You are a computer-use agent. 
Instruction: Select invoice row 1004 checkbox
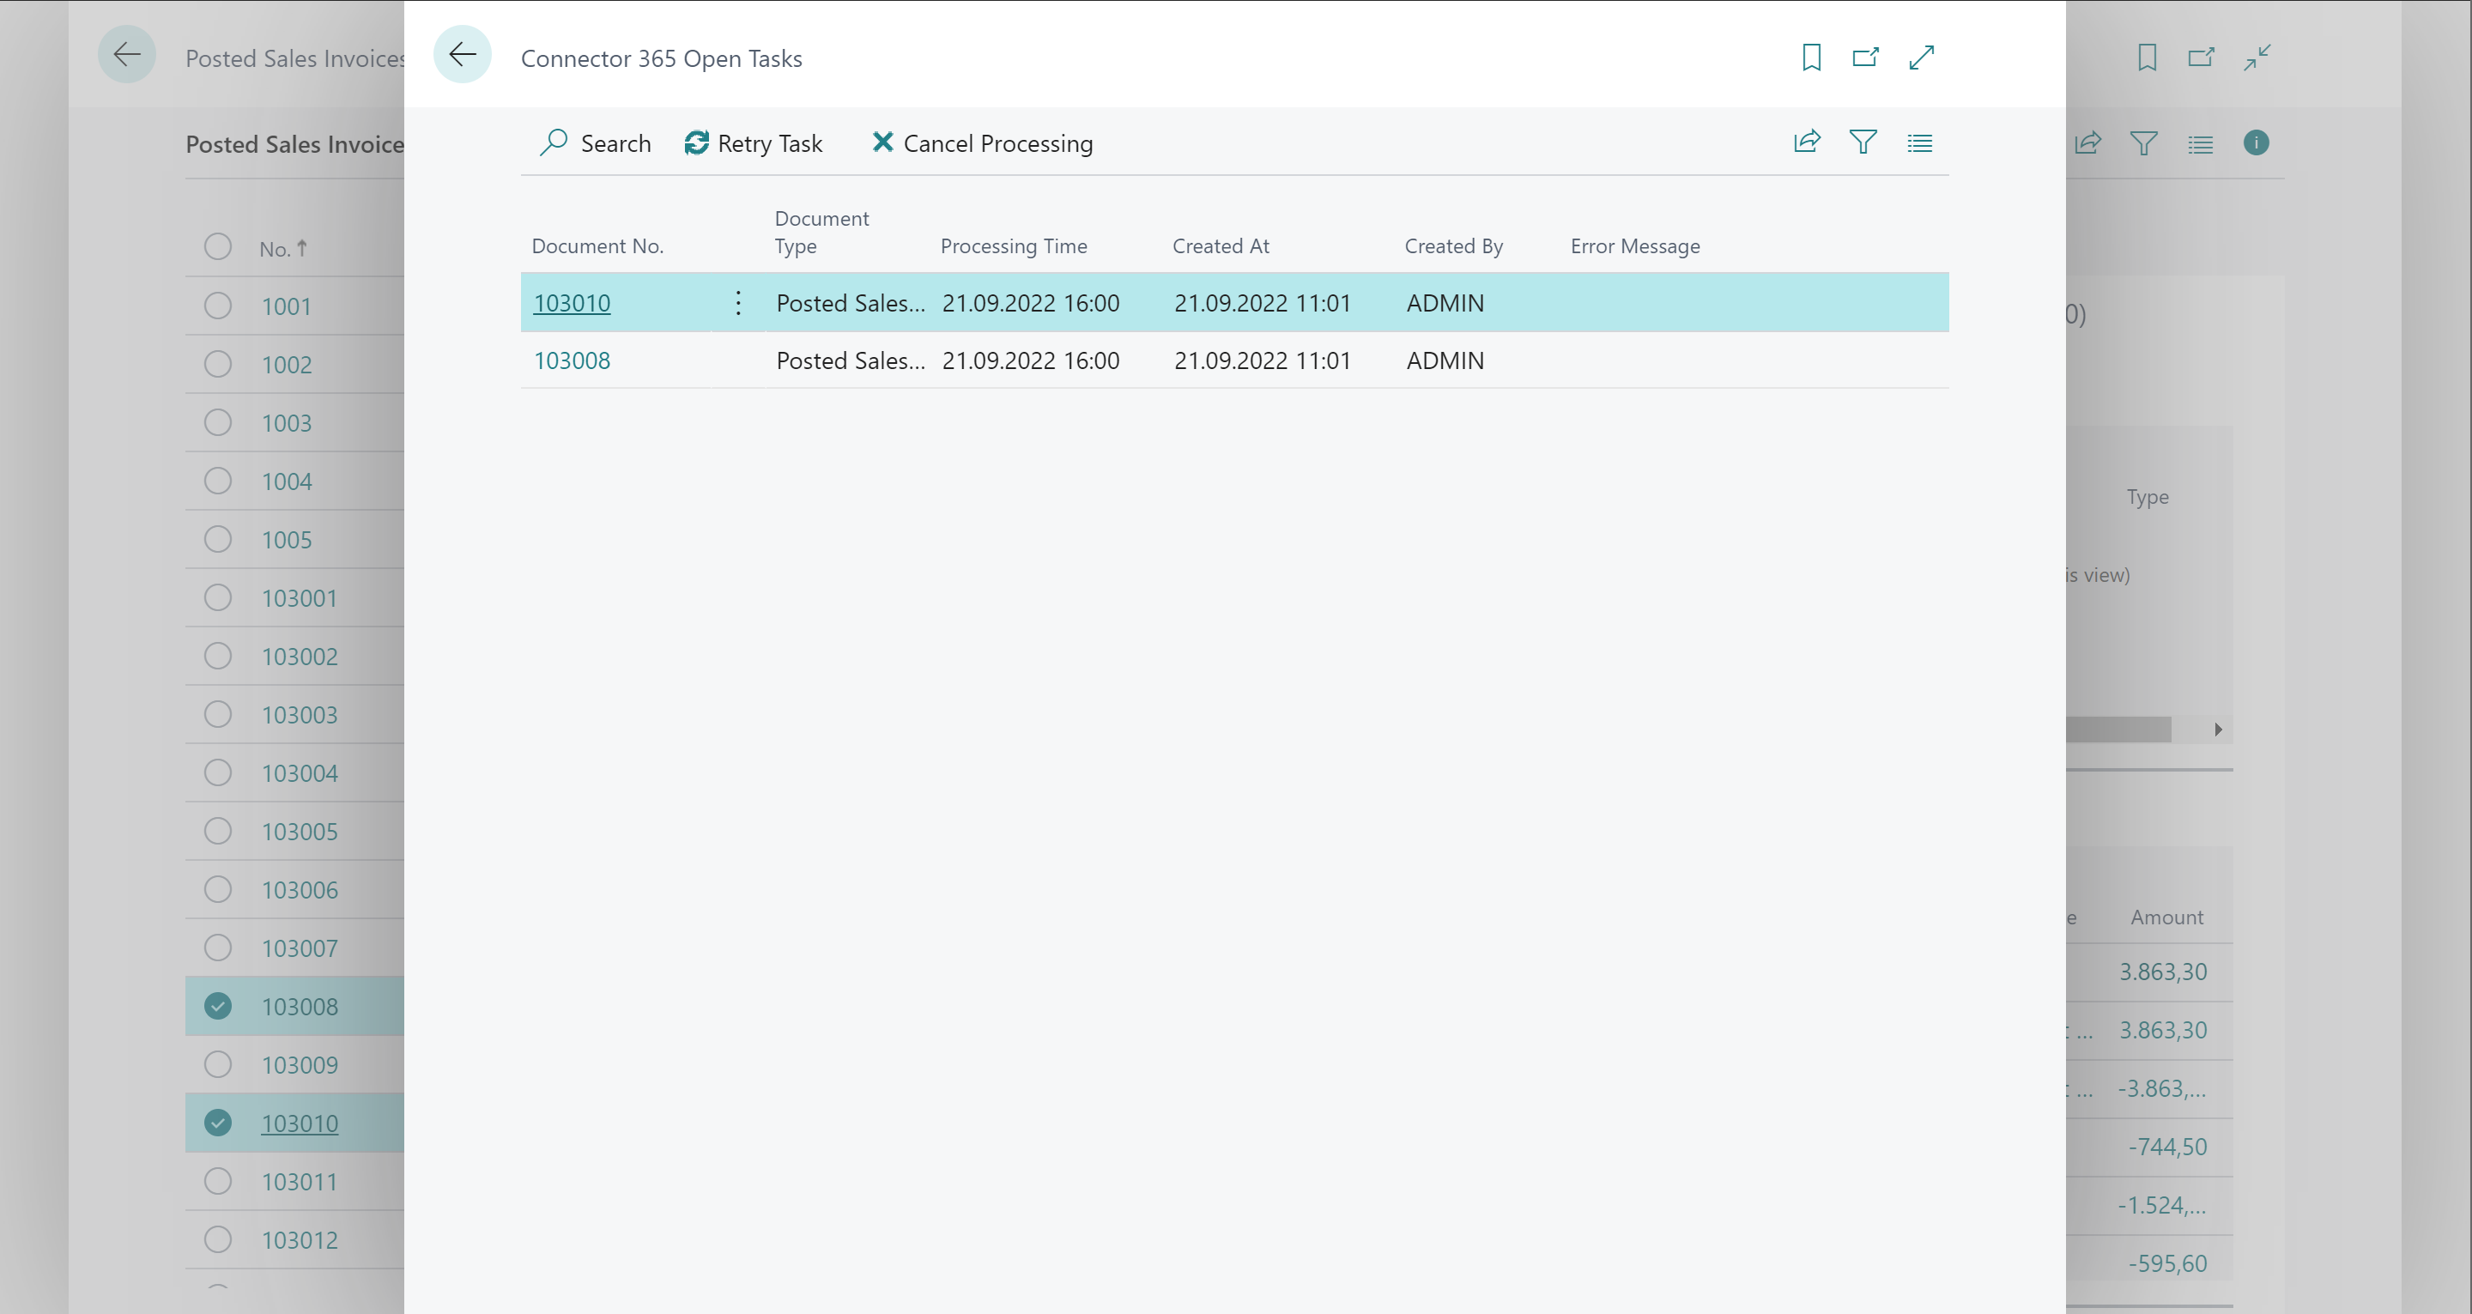pyautogui.click(x=218, y=481)
